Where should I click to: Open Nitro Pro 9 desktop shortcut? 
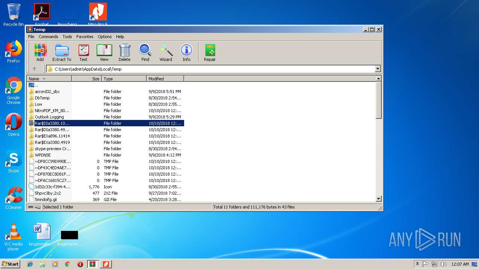(98, 15)
